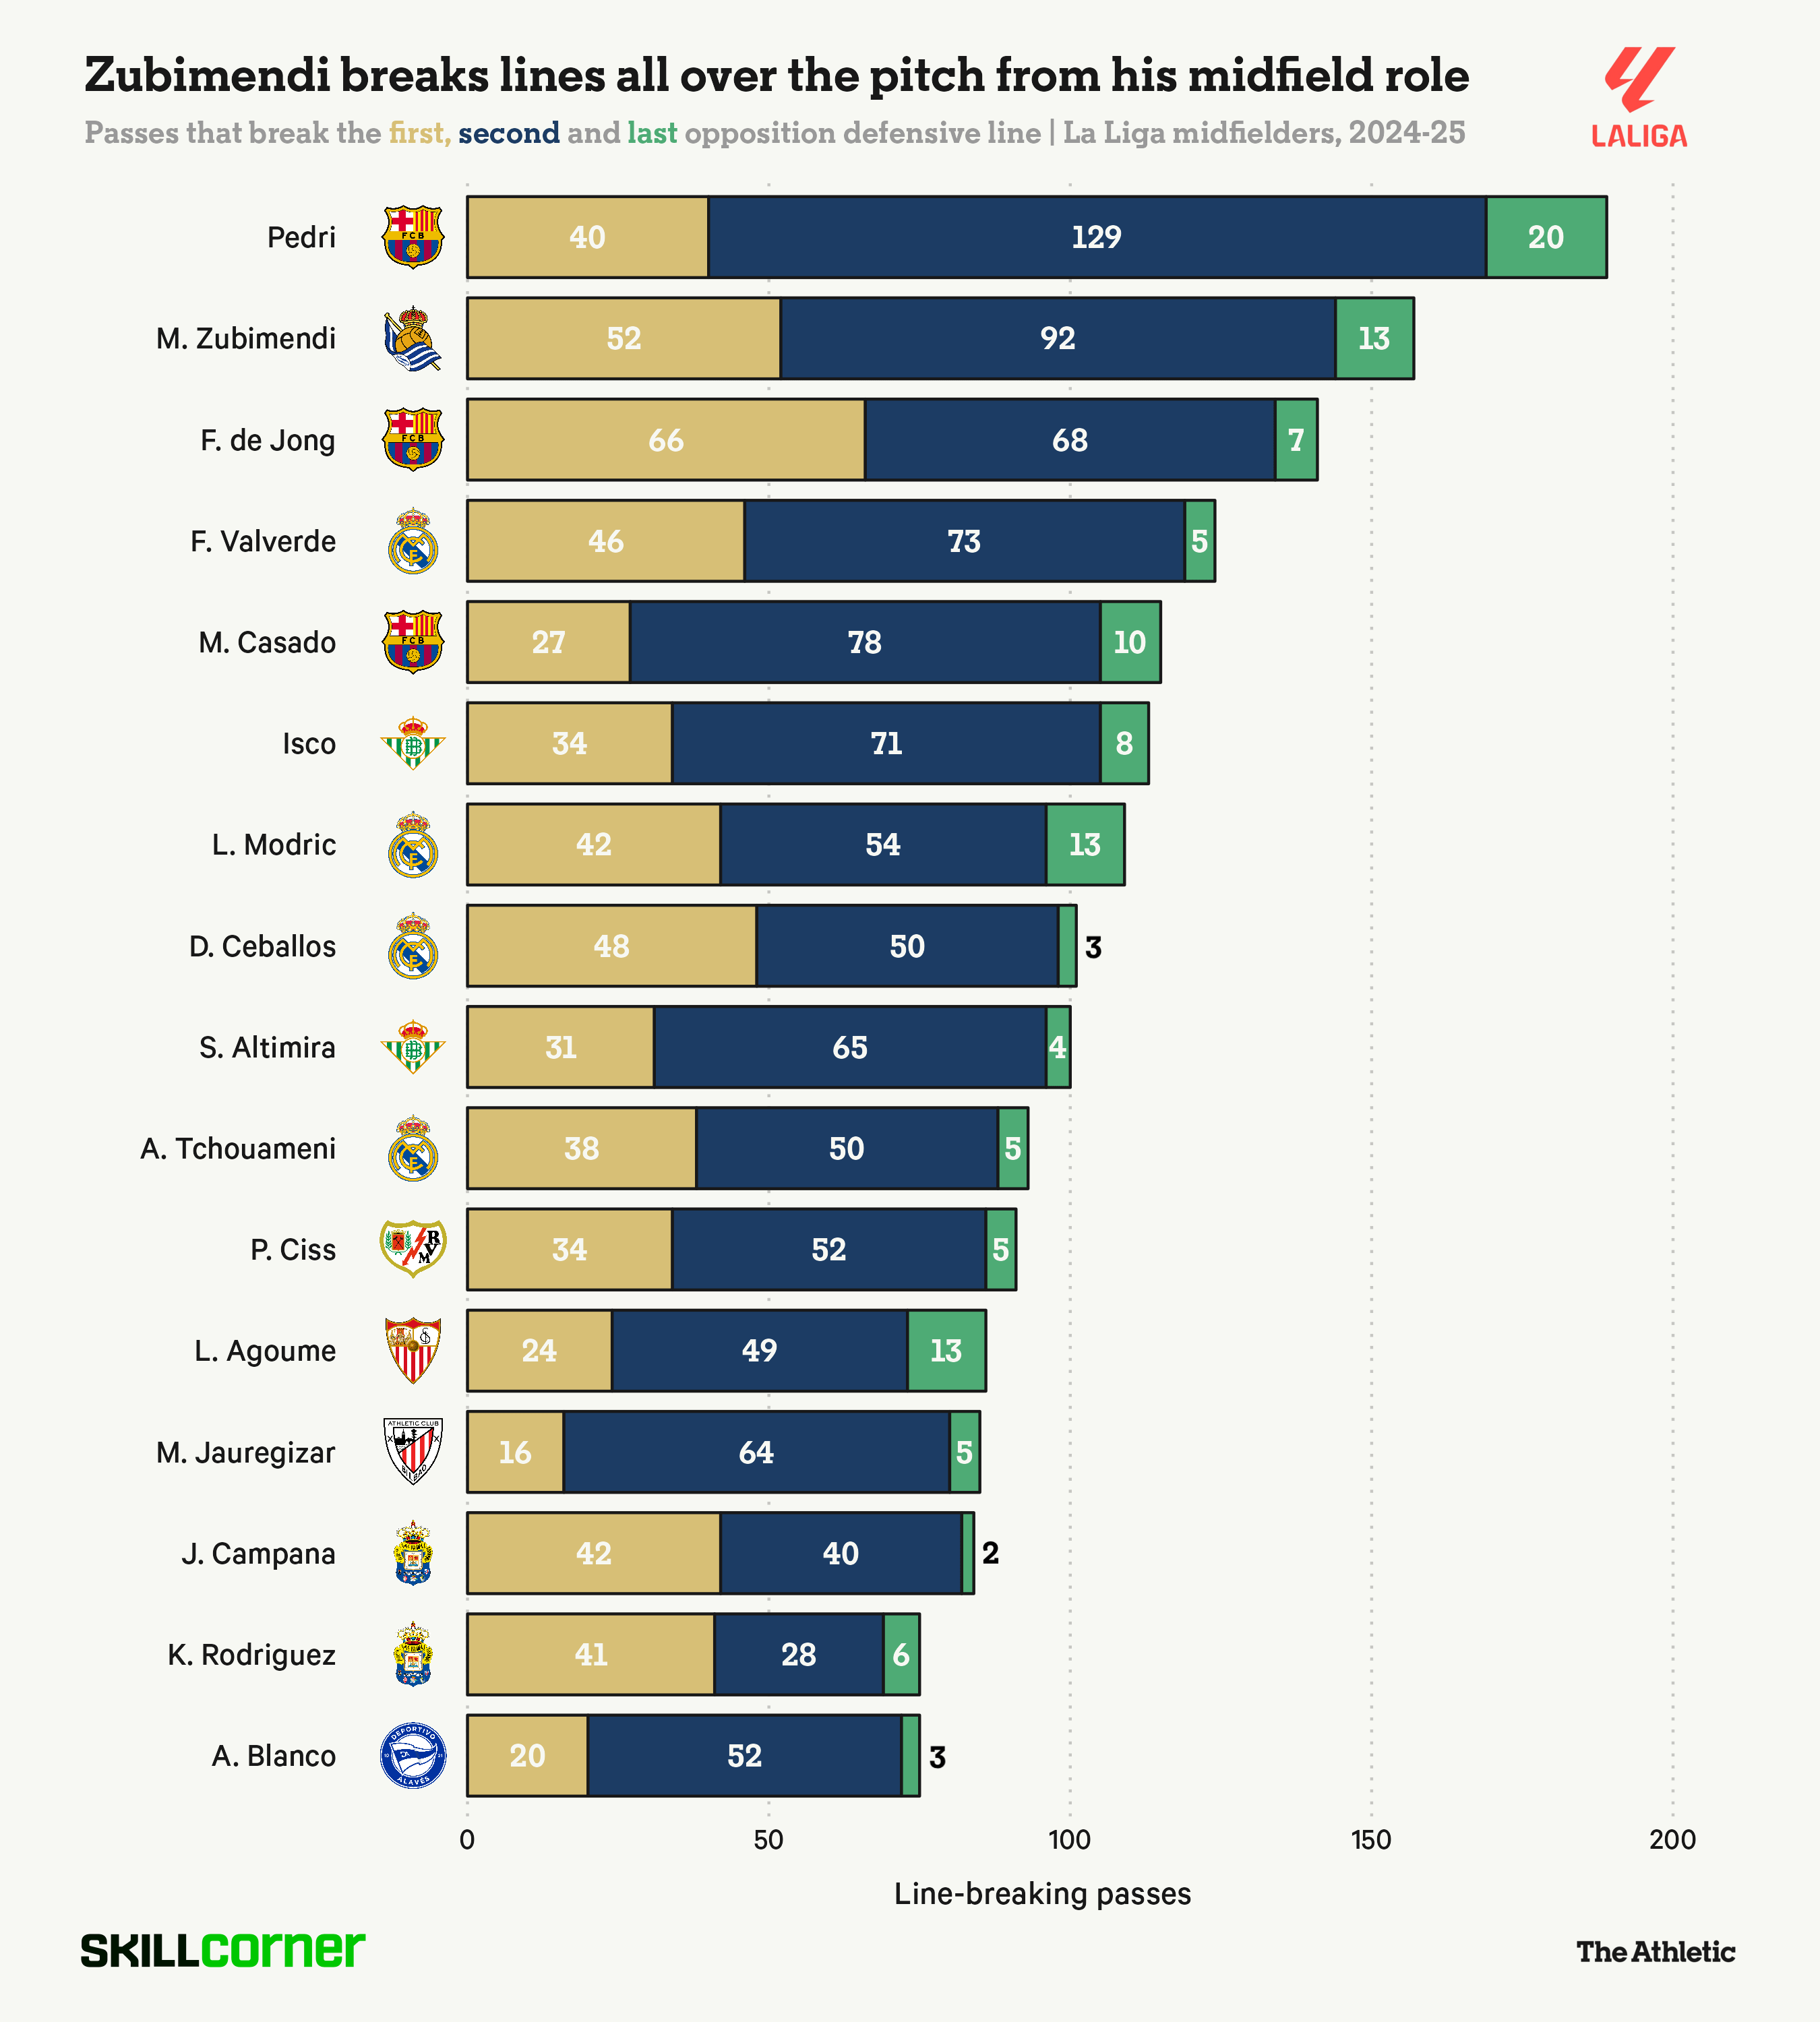Click the Las Palmas crest next to J. Campana
This screenshot has height=2022, width=1820.
point(412,1553)
